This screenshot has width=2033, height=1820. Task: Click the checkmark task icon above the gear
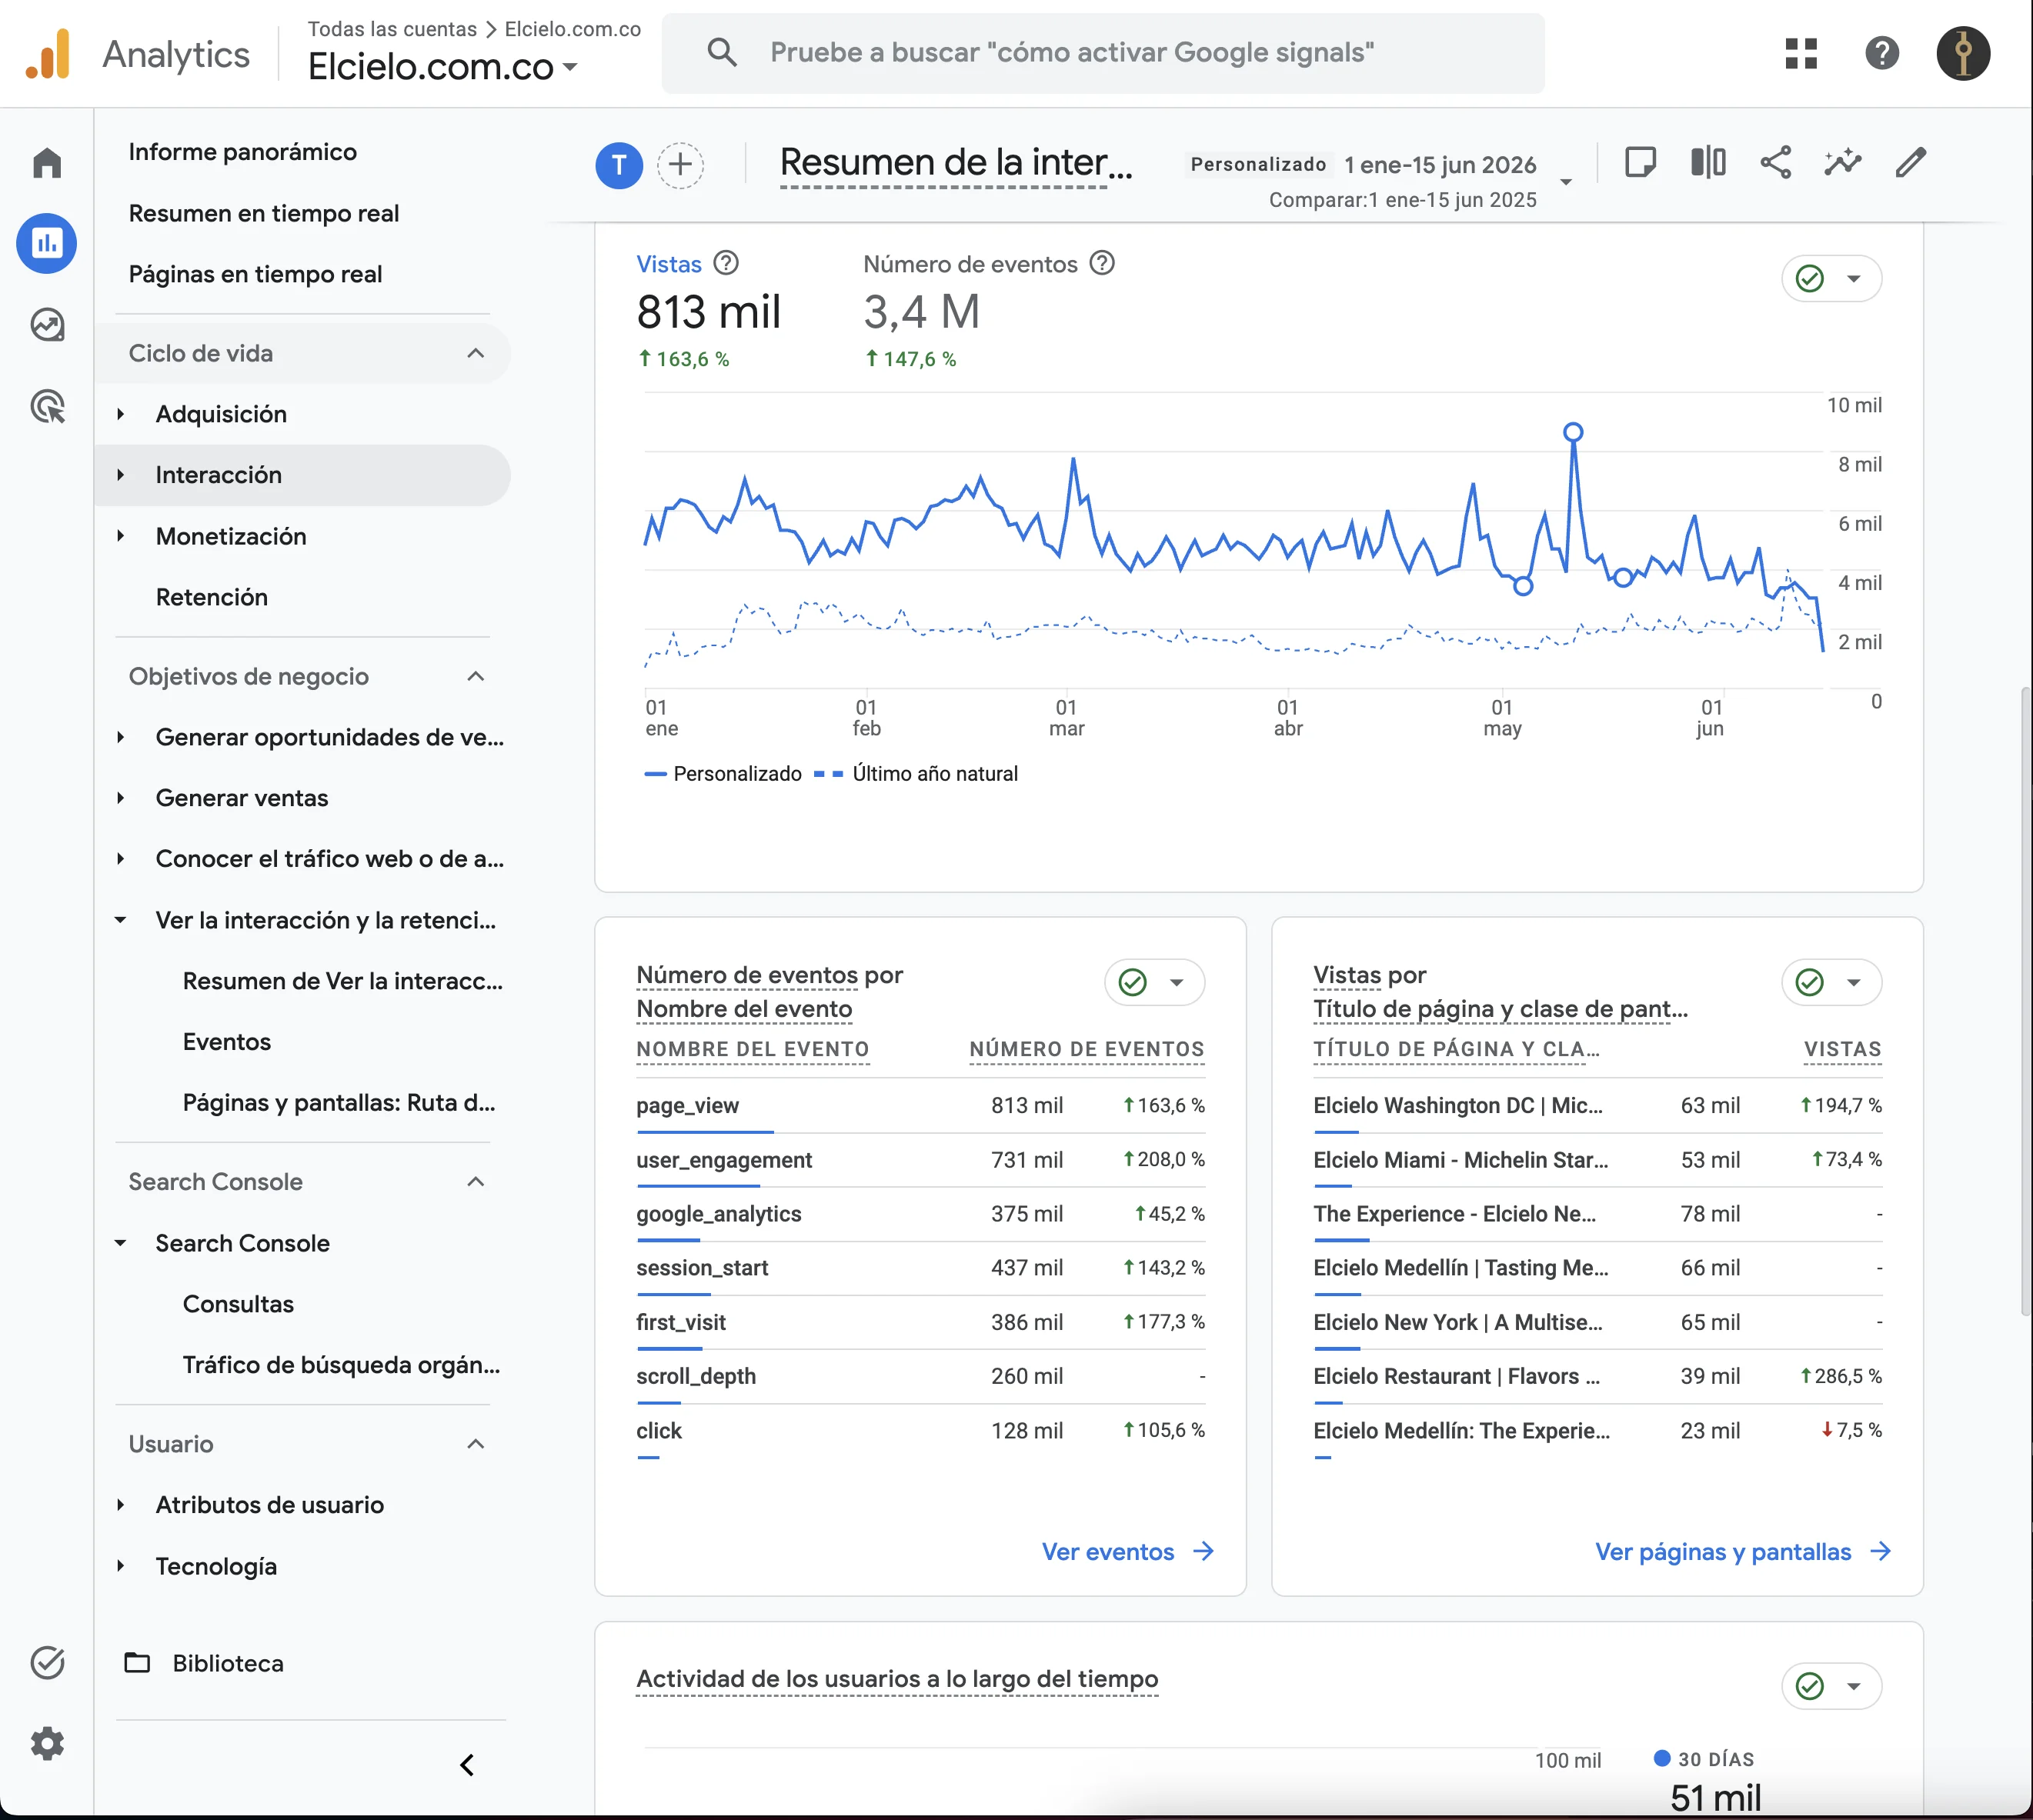(47, 1662)
